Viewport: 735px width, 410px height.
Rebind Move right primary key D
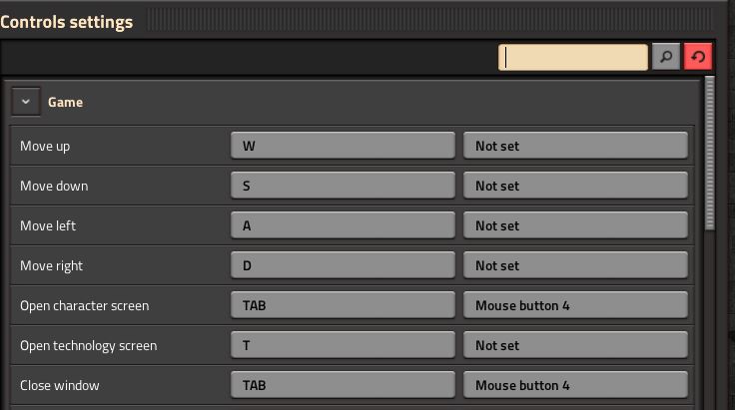(343, 265)
